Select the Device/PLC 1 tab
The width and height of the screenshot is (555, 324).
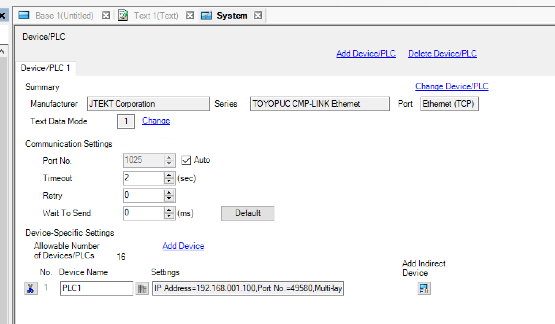click(45, 68)
